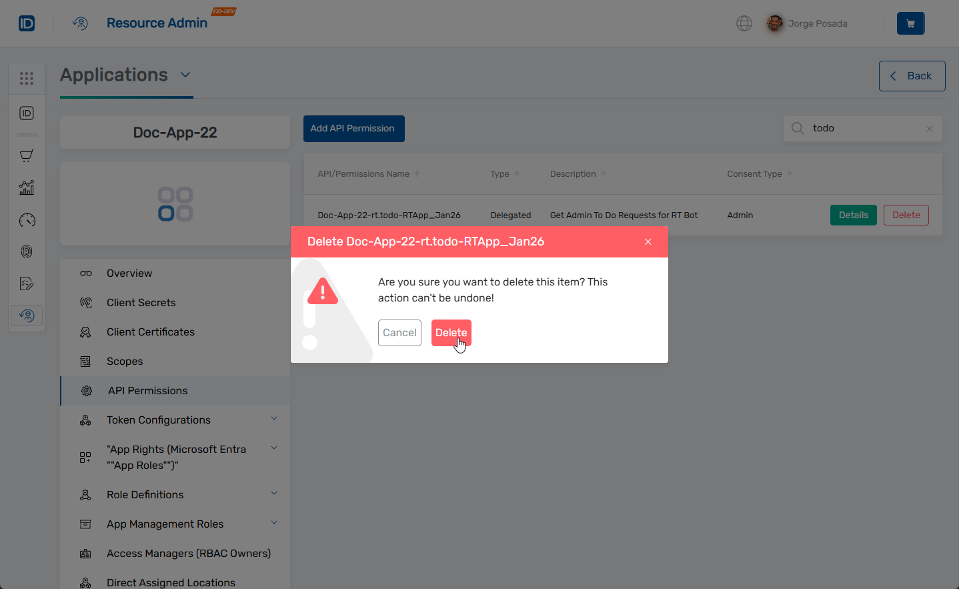
Task: Open the apps grid icon at sidebar top
Action: coord(27,78)
